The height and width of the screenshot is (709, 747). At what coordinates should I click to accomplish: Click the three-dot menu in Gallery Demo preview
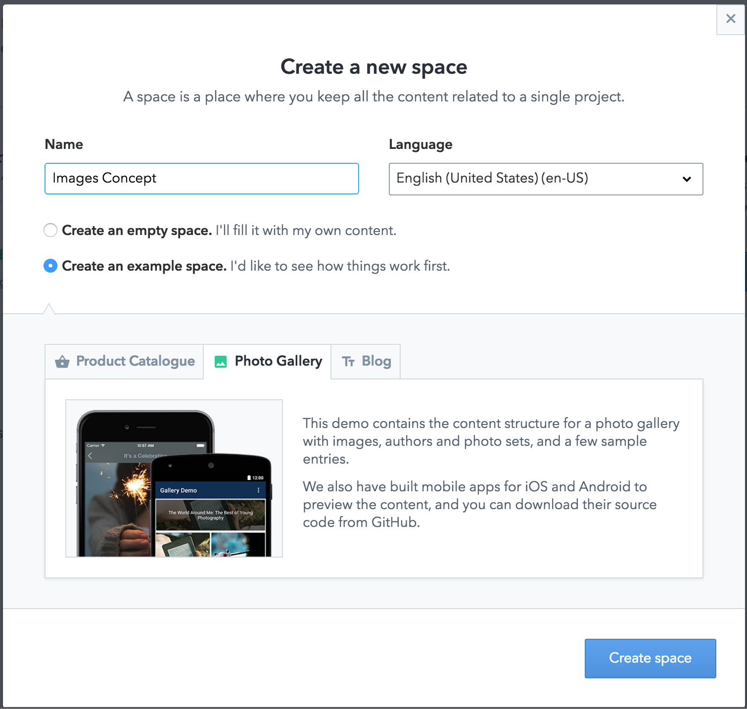click(x=258, y=490)
